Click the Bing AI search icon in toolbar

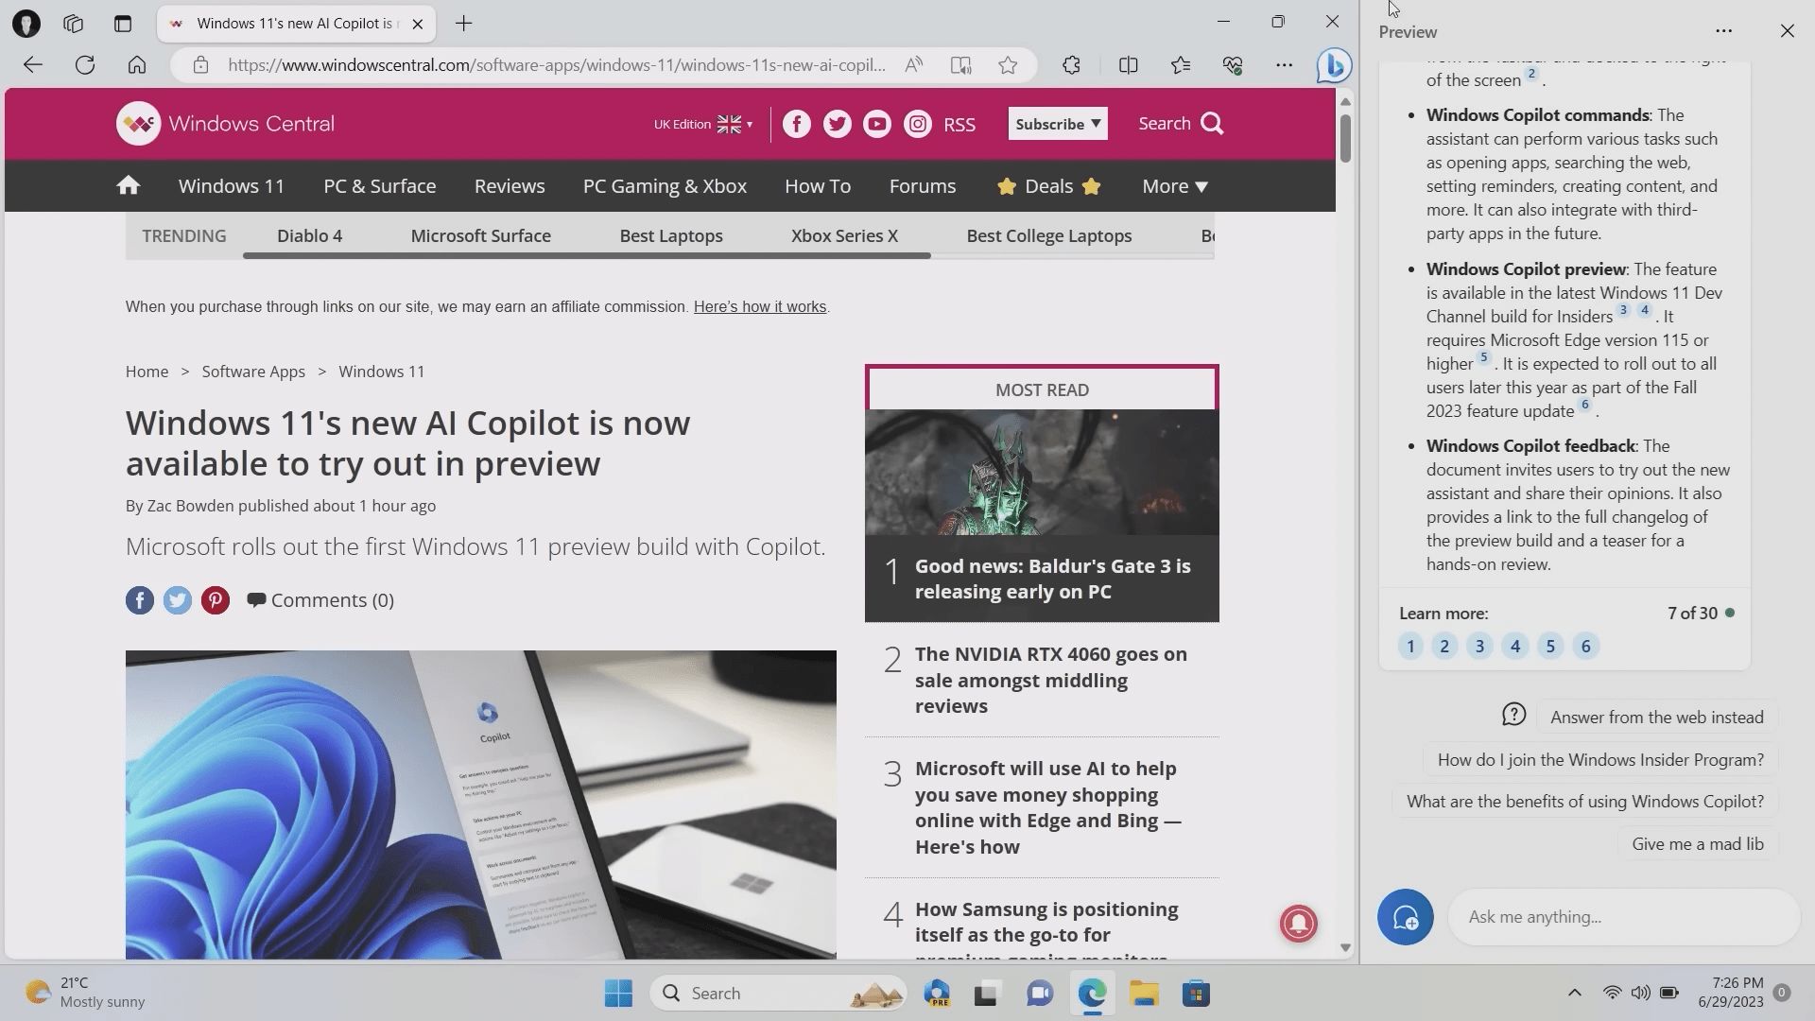(x=1335, y=66)
